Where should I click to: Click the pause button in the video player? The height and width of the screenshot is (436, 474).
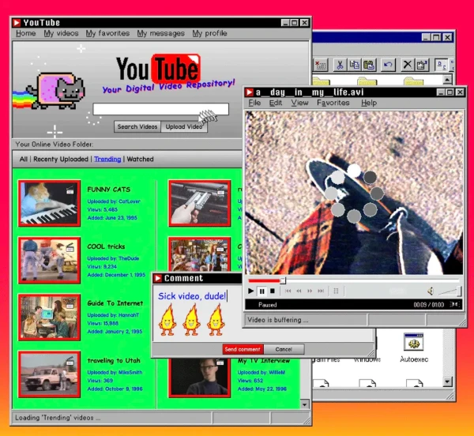[x=261, y=291]
